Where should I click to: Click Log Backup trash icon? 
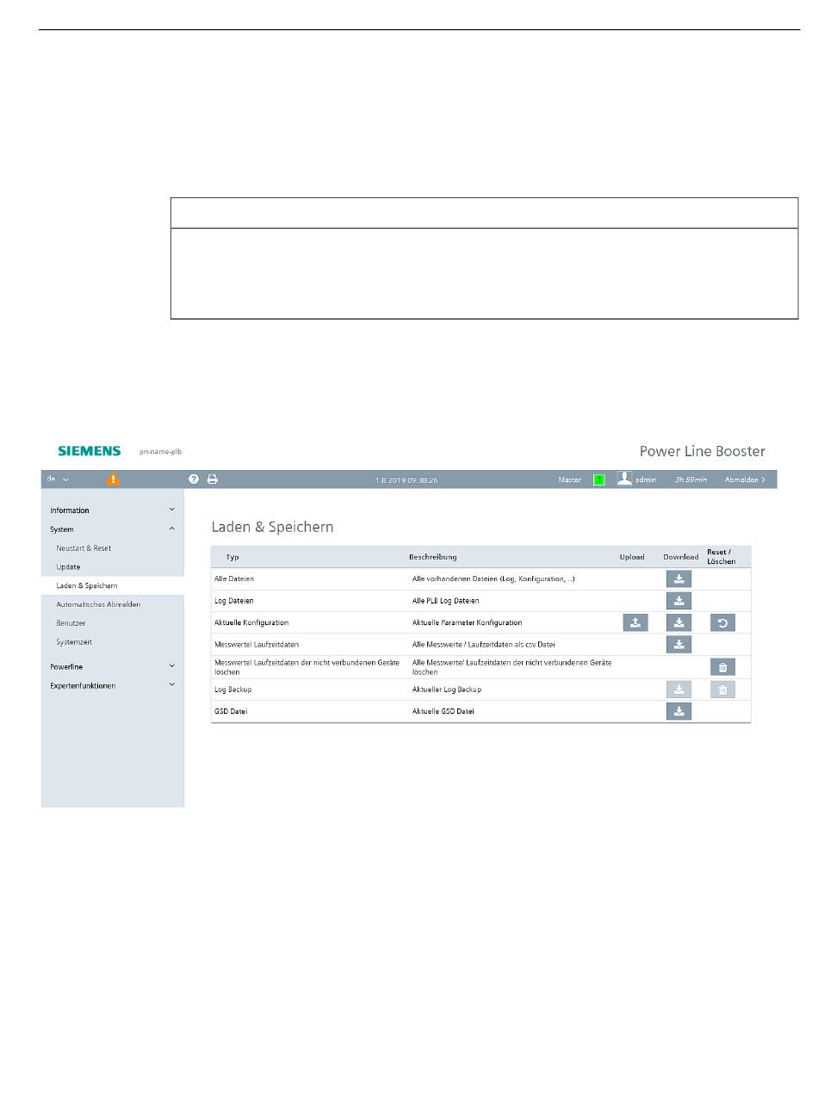pos(722,690)
